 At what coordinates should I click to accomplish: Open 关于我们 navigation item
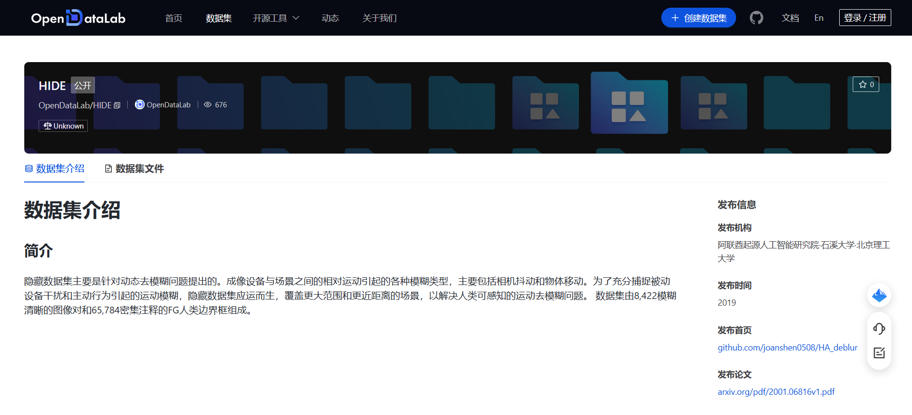click(x=379, y=18)
